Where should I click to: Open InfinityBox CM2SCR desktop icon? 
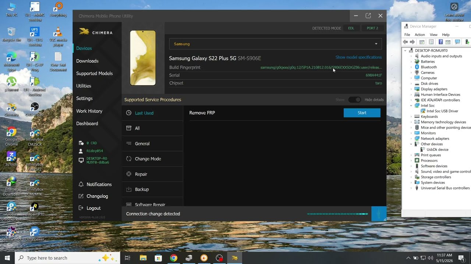(x=35, y=137)
